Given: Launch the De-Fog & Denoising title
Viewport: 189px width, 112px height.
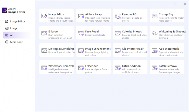Looking at the screenshot, I should [61, 49].
